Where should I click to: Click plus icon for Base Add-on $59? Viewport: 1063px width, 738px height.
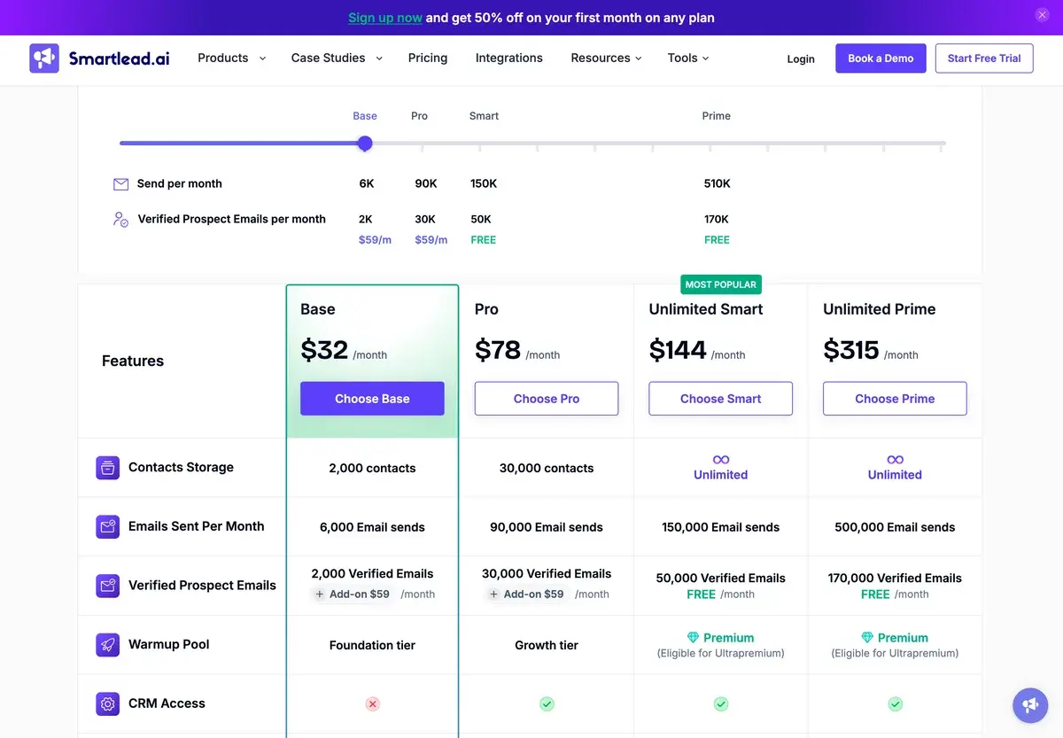click(x=320, y=594)
